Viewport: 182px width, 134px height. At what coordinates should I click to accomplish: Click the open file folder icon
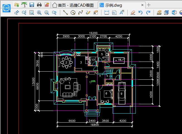tap(17, 5)
